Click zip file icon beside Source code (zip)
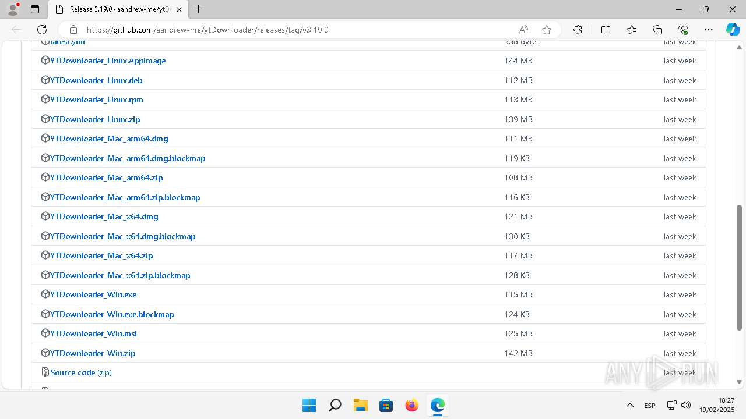746x419 pixels. [45, 372]
